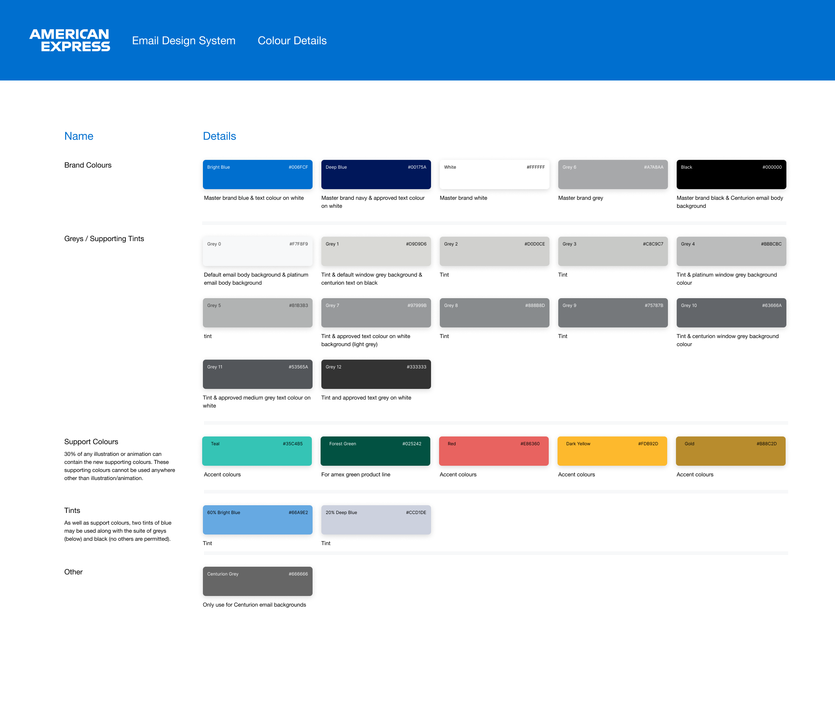Click the Other section label

coord(73,572)
